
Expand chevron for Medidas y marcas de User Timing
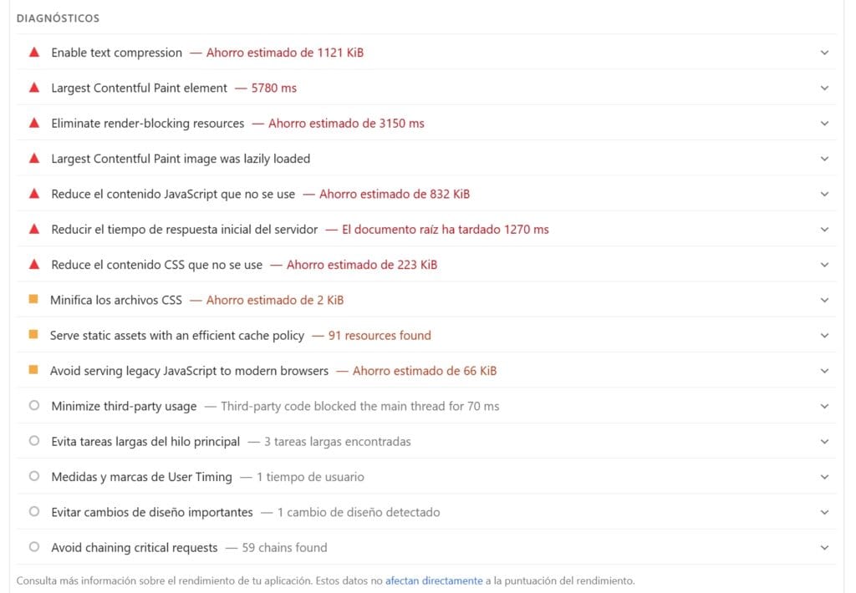[x=824, y=477]
